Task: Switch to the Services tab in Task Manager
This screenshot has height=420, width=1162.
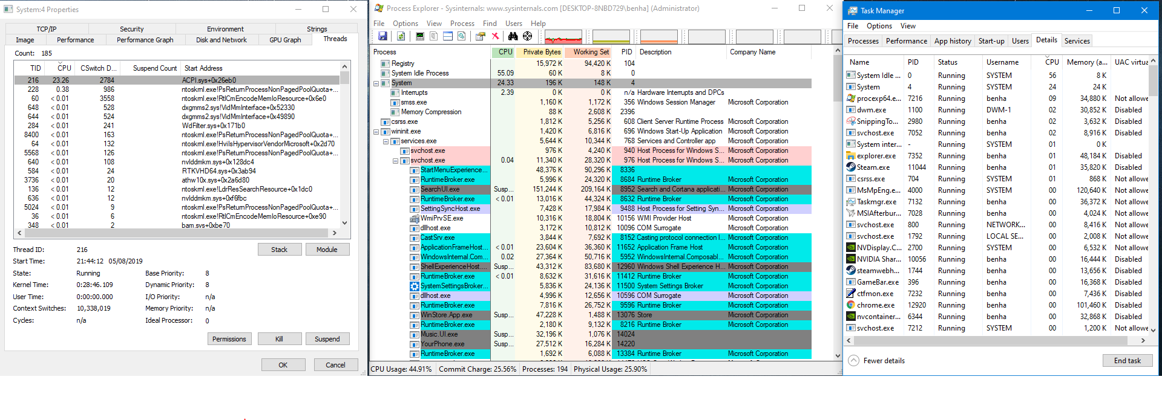Action: click(x=1077, y=41)
